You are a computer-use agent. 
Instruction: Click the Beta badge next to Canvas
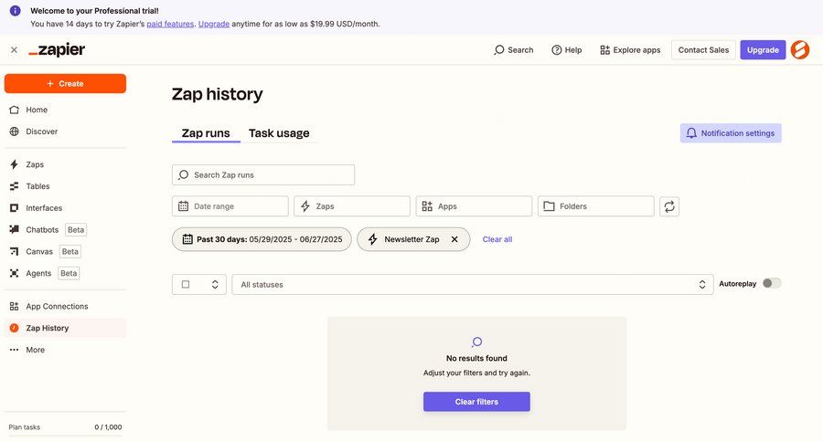[x=69, y=252]
